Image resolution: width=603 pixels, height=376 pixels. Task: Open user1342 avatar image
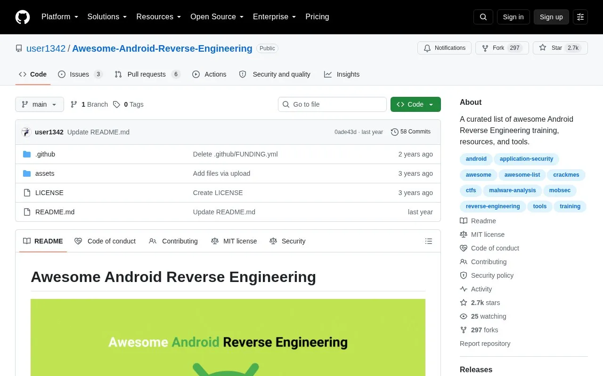(x=26, y=132)
